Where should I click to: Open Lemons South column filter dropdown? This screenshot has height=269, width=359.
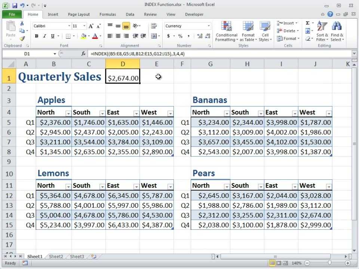(102, 187)
